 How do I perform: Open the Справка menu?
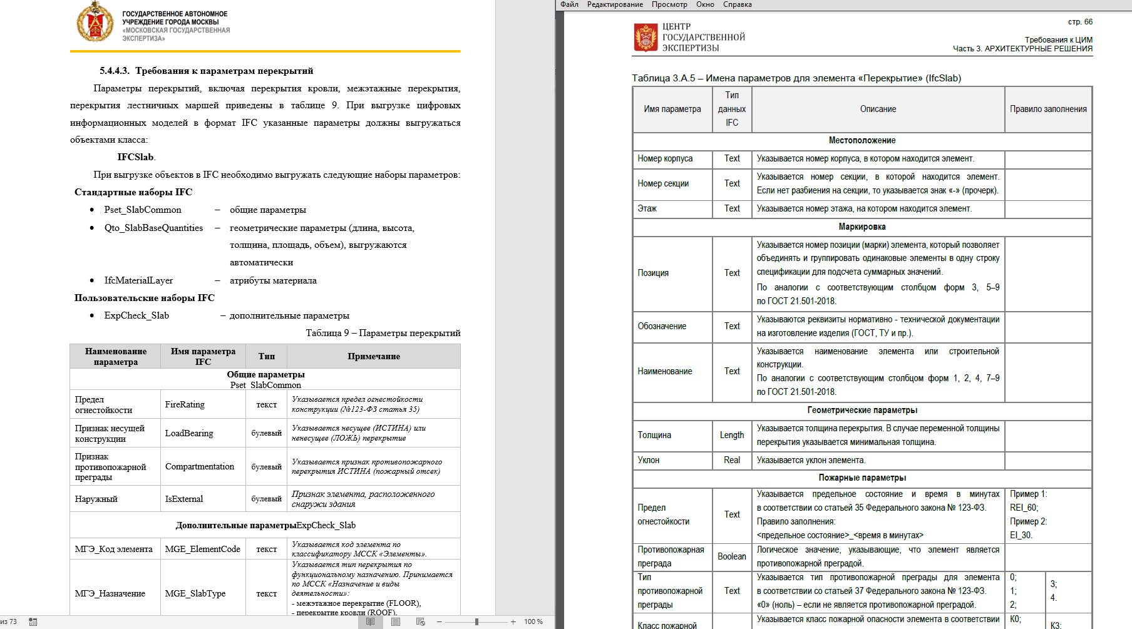coord(738,4)
